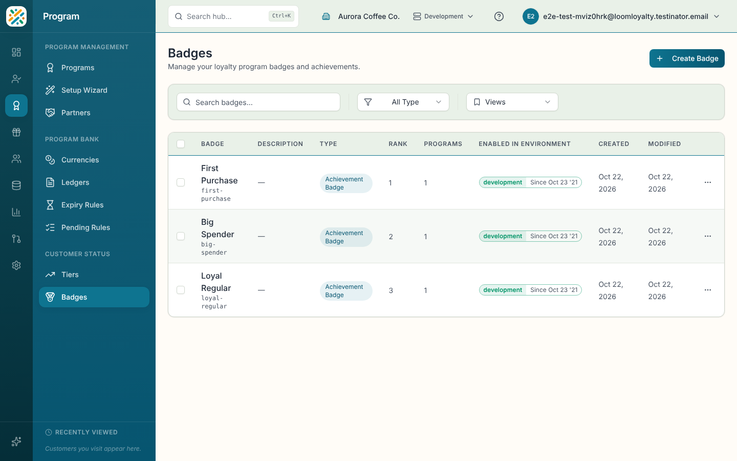The height and width of the screenshot is (461, 737).
Task: Click the Create Badge button
Action: point(687,58)
